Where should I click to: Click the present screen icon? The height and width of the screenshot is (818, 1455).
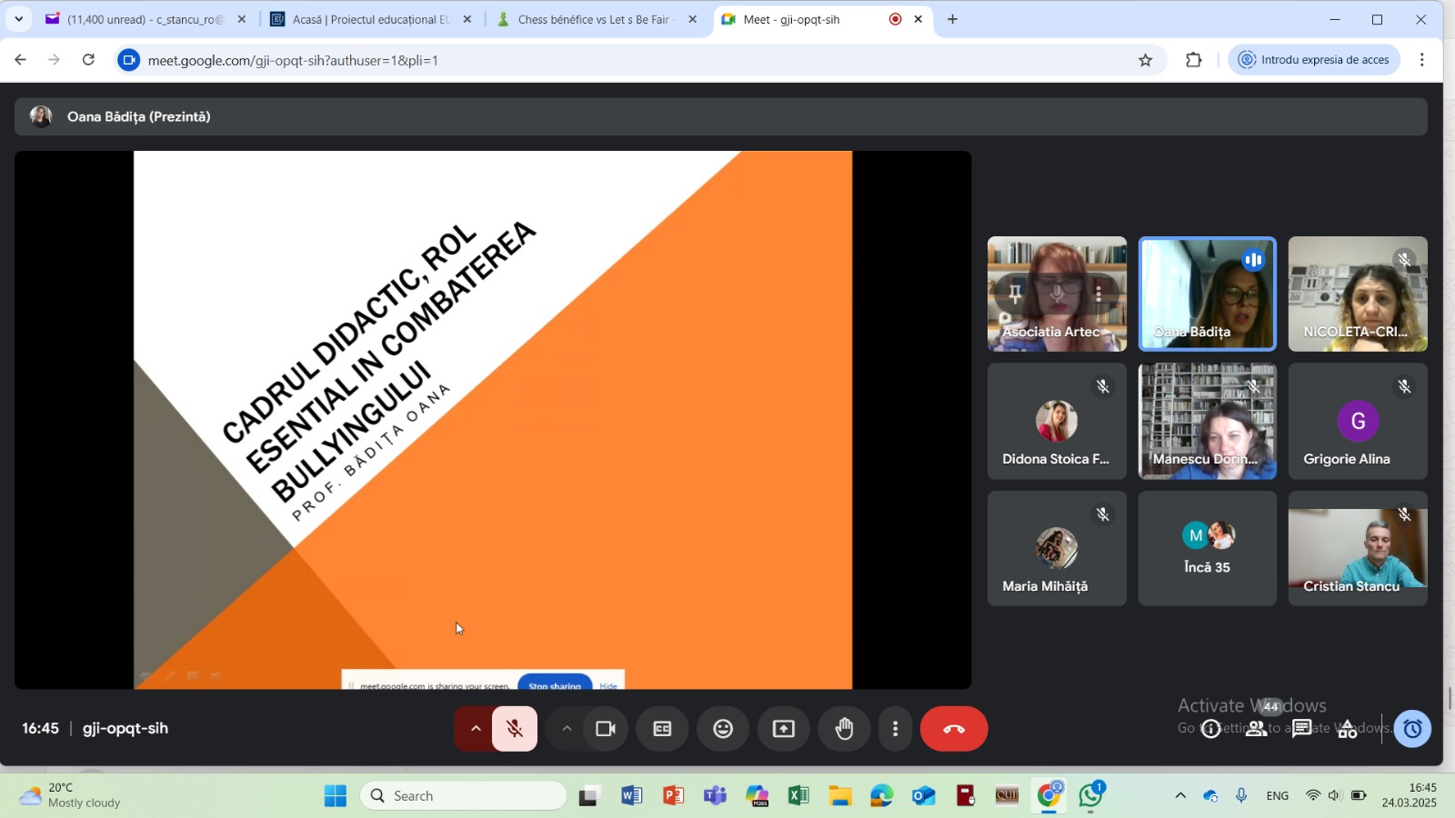[783, 729]
